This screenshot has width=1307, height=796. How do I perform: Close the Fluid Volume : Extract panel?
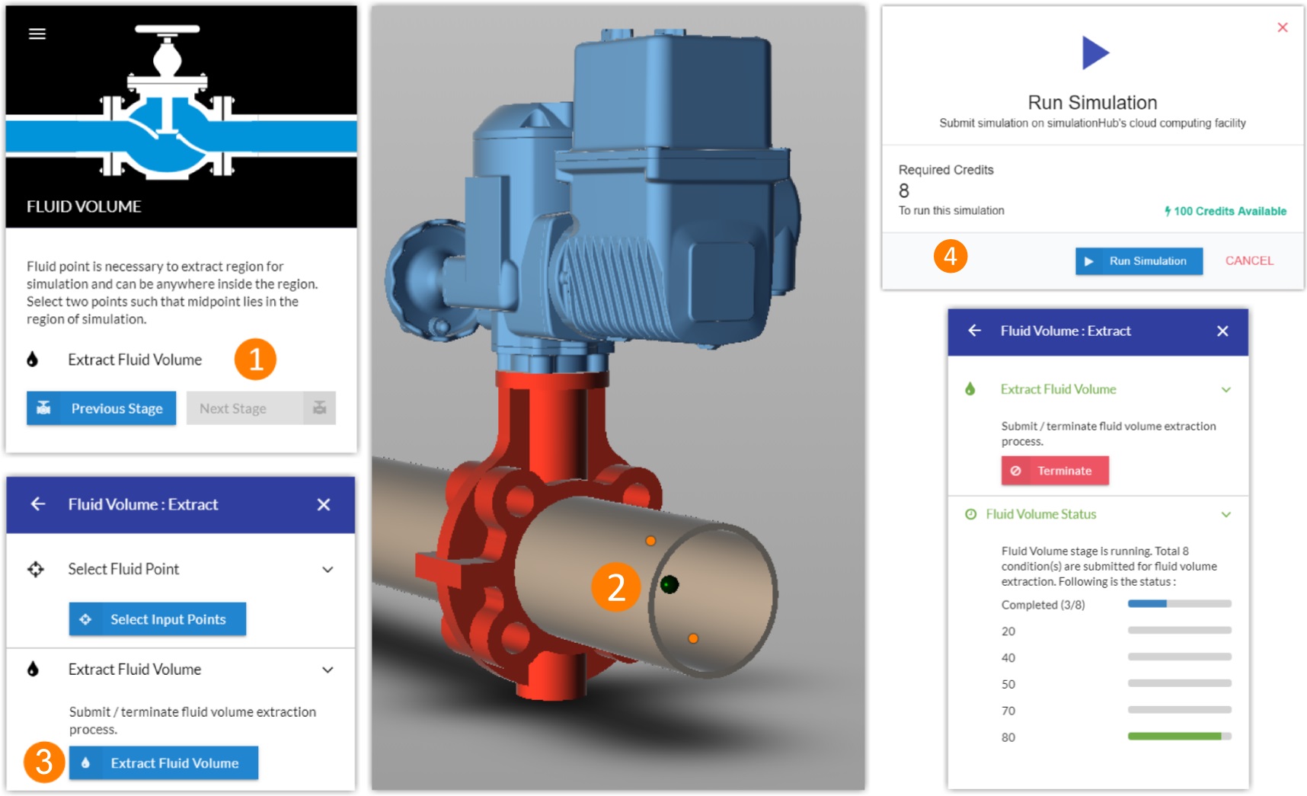[323, 504]
